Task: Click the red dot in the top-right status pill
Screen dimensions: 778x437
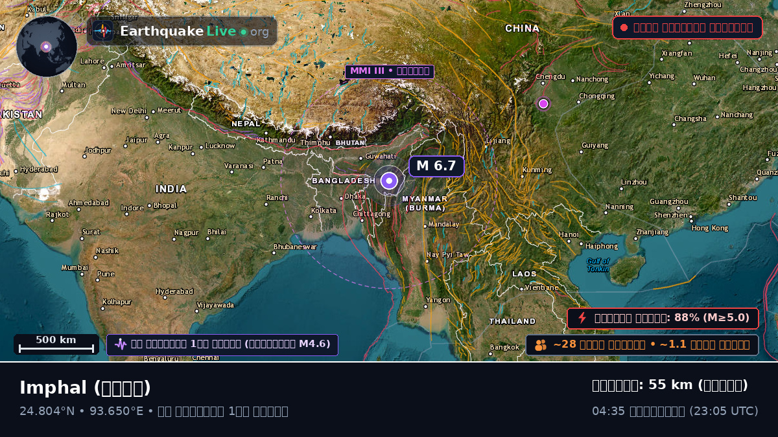Action: click(x=624, y=27)
